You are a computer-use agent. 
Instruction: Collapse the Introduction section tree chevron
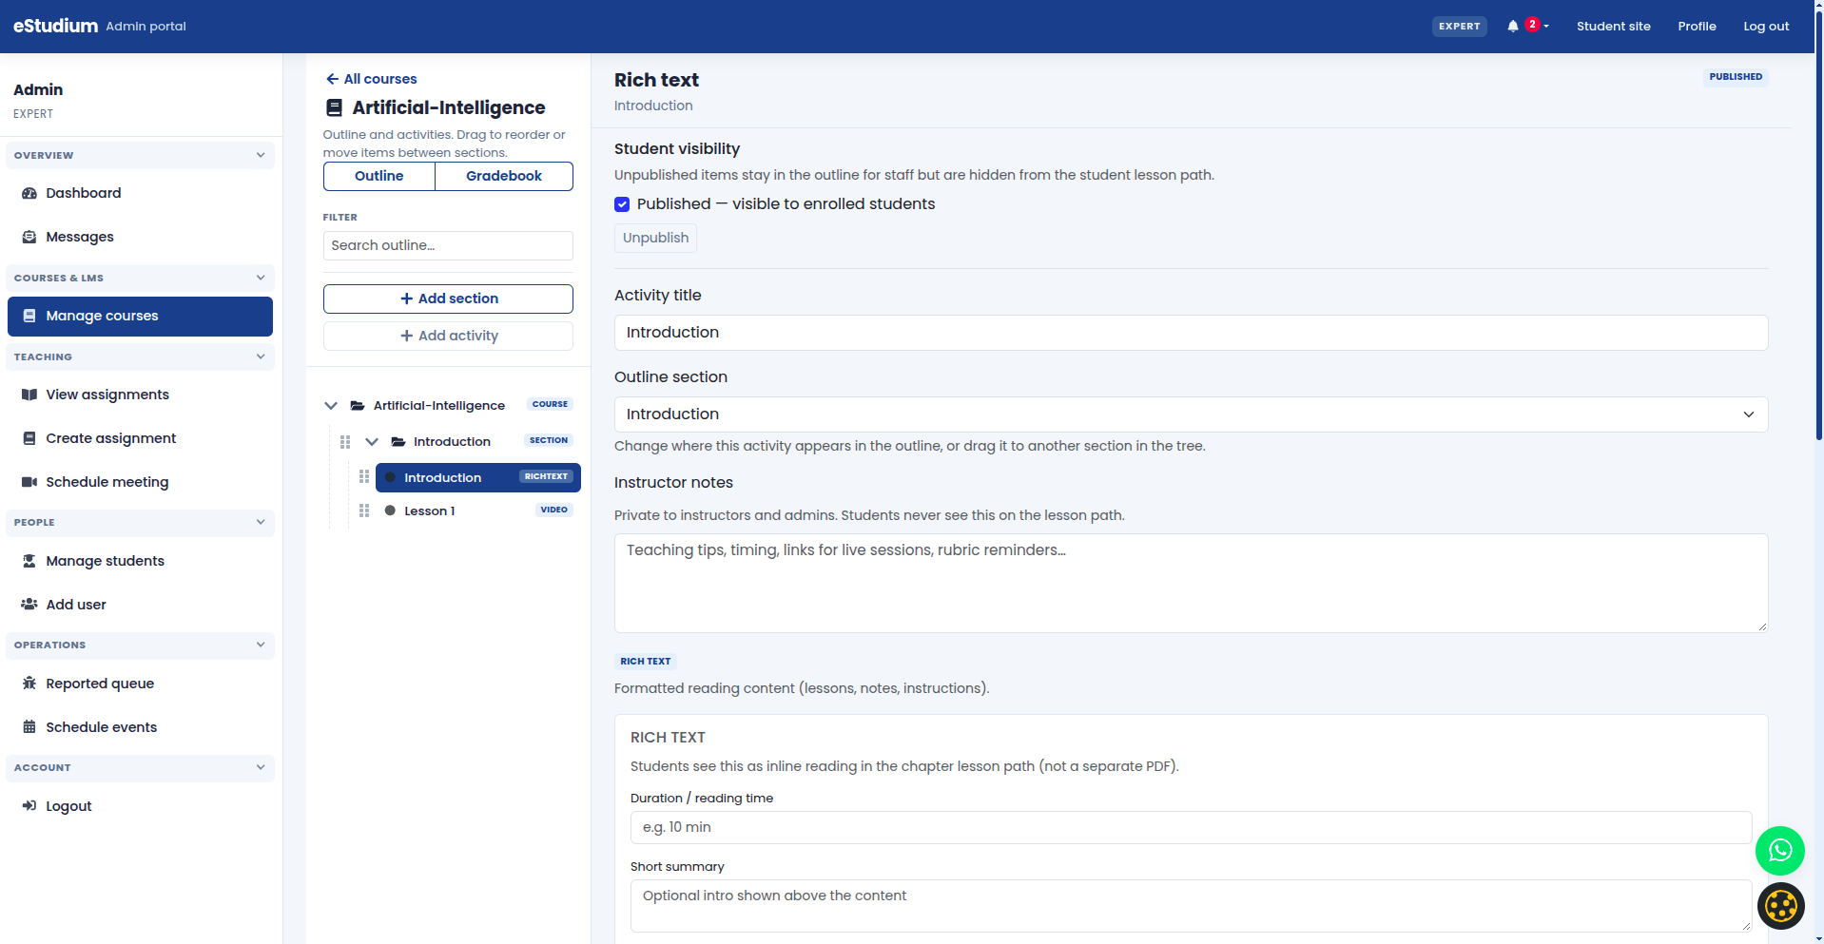tap(372, 442)
